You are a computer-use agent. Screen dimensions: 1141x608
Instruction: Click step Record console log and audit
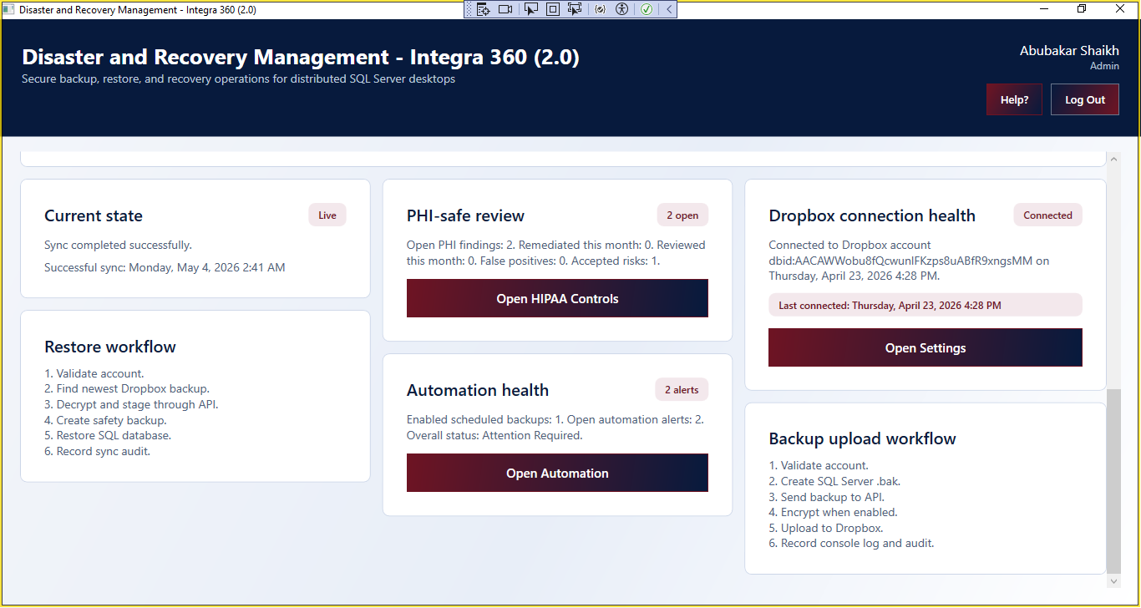click(x=851, y=543)
